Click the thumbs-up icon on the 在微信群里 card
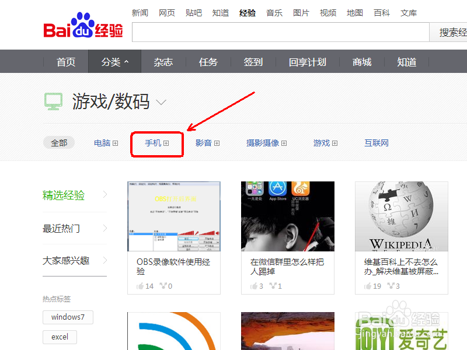 click(254, 286)
